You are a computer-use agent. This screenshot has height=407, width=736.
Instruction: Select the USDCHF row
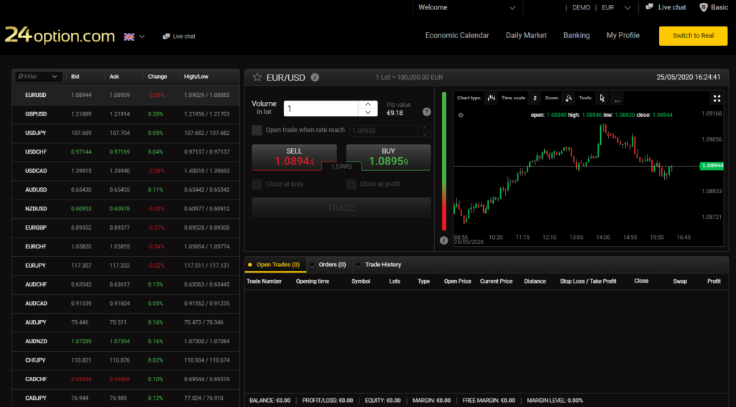[126, 152]
